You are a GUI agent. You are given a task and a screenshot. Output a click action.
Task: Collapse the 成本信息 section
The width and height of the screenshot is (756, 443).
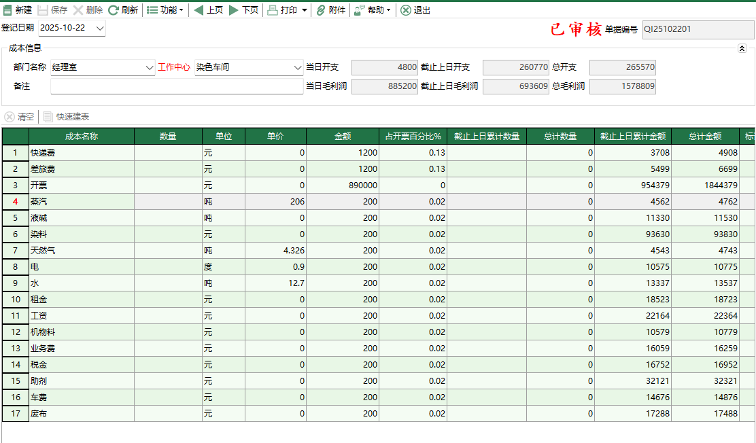click(x=742, y=48)
